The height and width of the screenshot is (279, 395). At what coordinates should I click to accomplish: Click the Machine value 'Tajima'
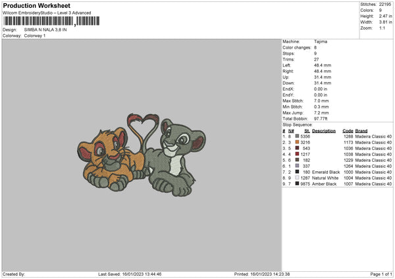[x=321, y=41]
